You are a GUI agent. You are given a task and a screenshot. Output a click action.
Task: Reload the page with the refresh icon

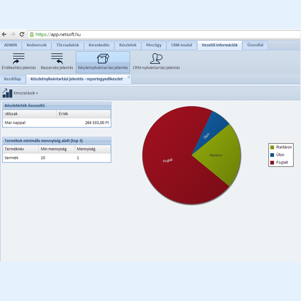coord(22,34)
